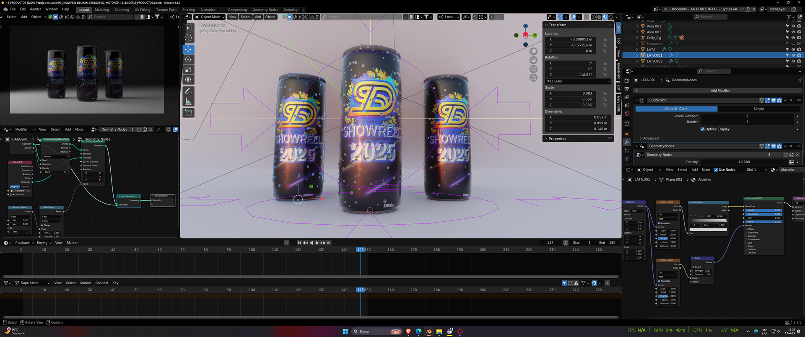This screenshot has height=337, width=805.
Task: Toggle Subdivision modifier edit mode display
Action: click(x=768, y=100)
